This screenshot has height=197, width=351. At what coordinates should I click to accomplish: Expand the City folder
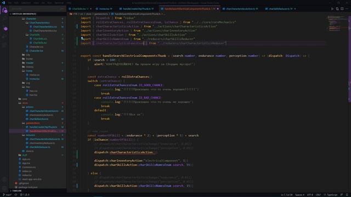[28, 55]
